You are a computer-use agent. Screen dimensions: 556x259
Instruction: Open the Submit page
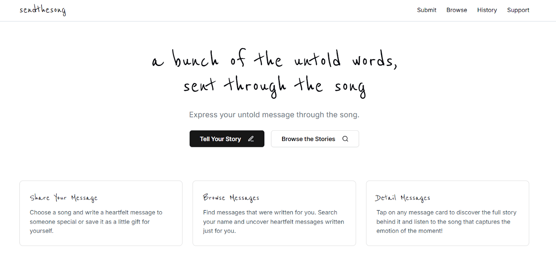click(426, 10)
